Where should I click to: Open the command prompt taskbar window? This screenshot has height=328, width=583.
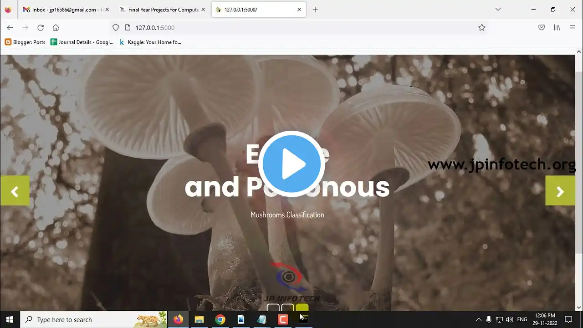point(304,319)
